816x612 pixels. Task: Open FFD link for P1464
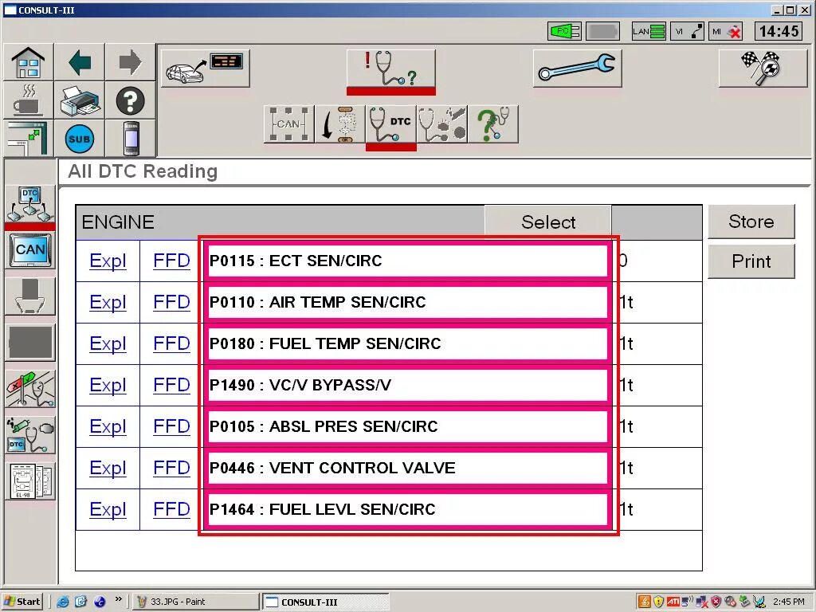(171, 509)
